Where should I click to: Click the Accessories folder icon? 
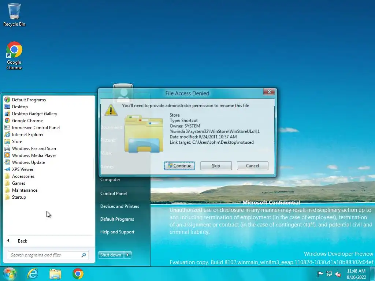click(x=7, y=176)
